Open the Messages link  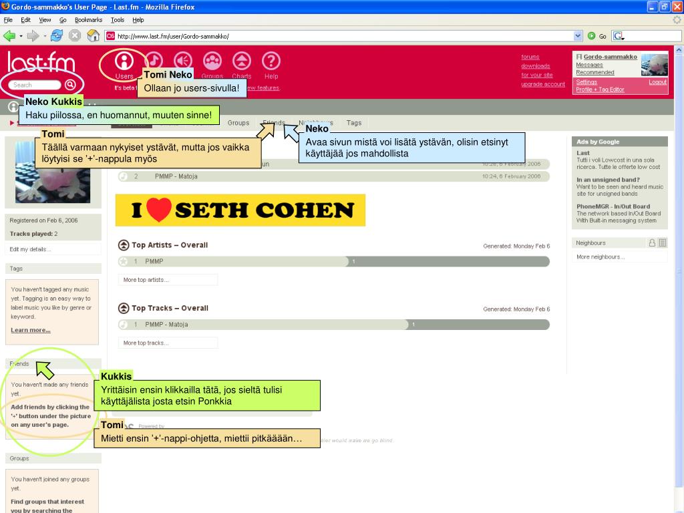click(589, 65)
